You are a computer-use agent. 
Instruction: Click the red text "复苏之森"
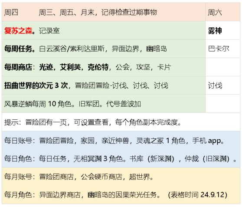click(18, 30)
